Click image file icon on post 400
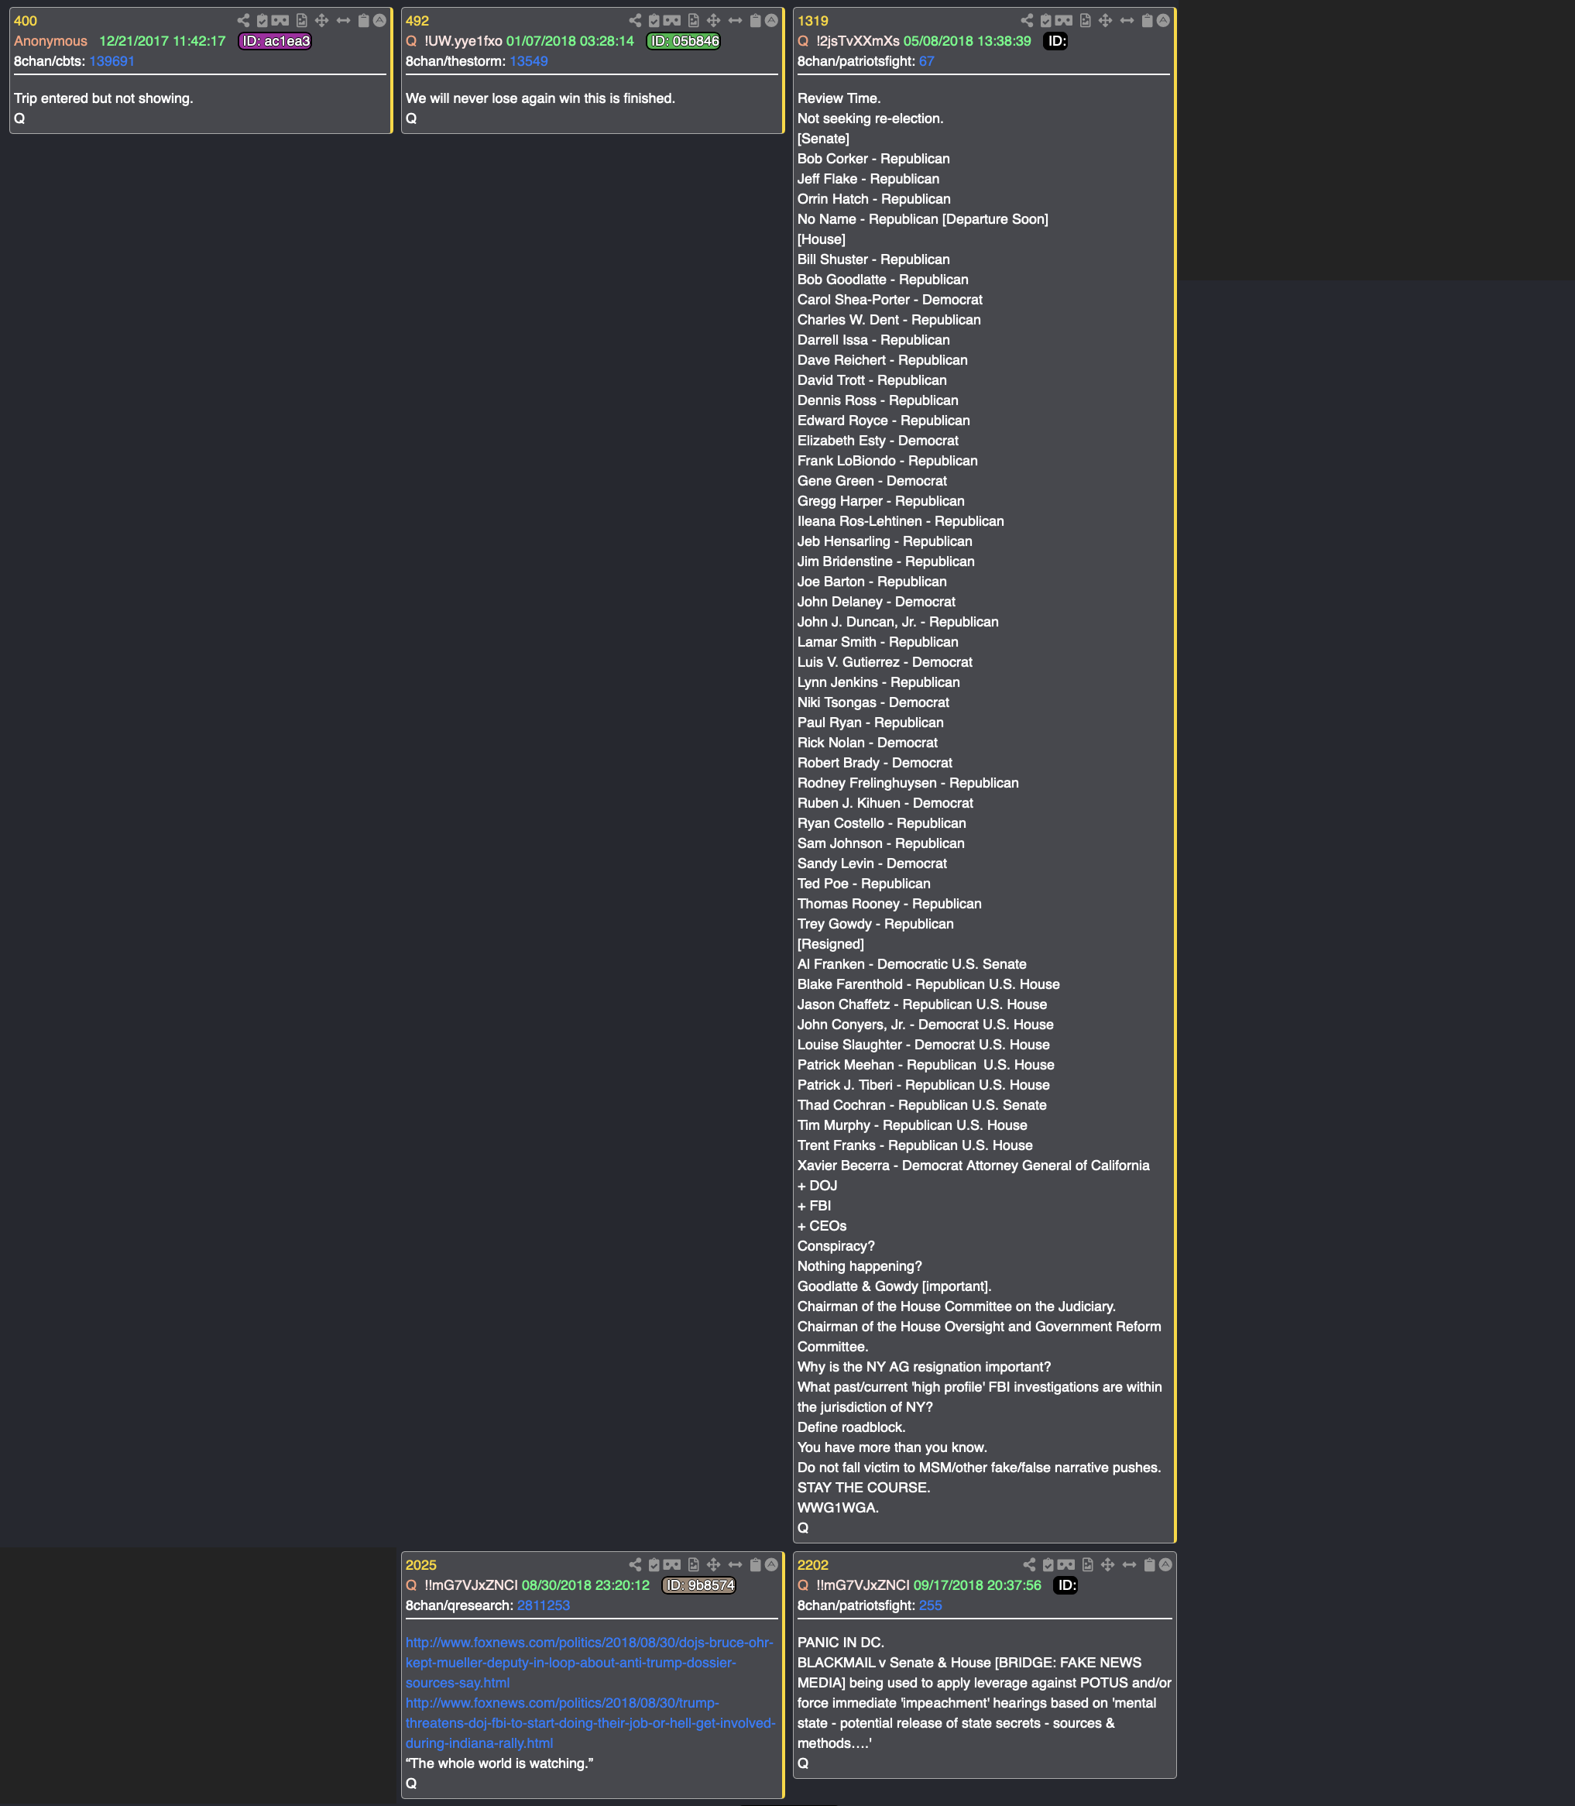Image resolution: width=1575 pixels, height=1806 pixels. pos(301,20)
